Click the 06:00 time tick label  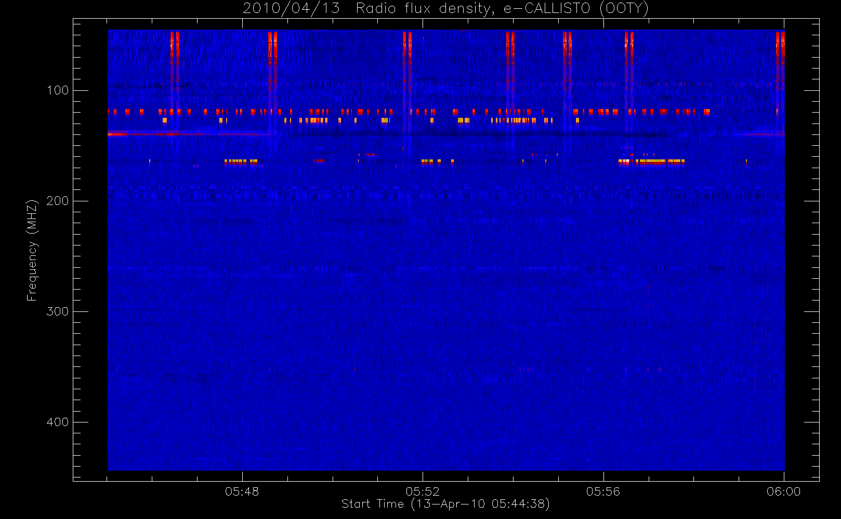[x=784, y=491]
